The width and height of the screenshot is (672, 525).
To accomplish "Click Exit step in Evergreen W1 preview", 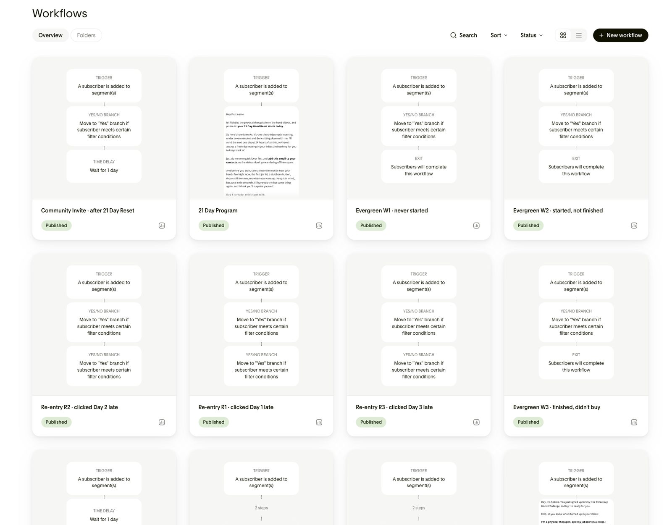I will [419, 166].
